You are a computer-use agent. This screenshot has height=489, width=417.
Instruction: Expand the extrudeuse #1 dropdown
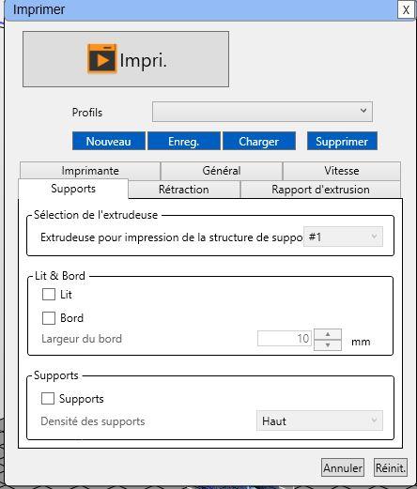coord(343,237)
